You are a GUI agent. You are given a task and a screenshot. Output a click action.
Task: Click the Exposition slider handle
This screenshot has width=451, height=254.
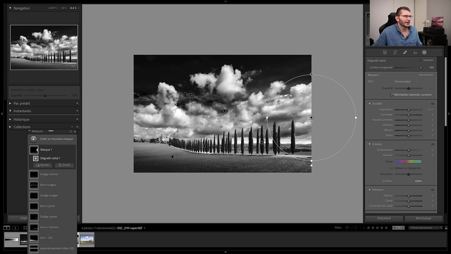409,110
